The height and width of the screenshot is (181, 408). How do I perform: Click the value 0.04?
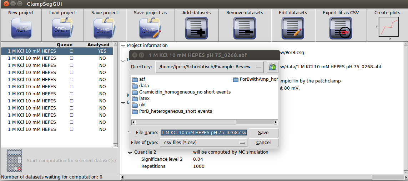click(198, 159)
